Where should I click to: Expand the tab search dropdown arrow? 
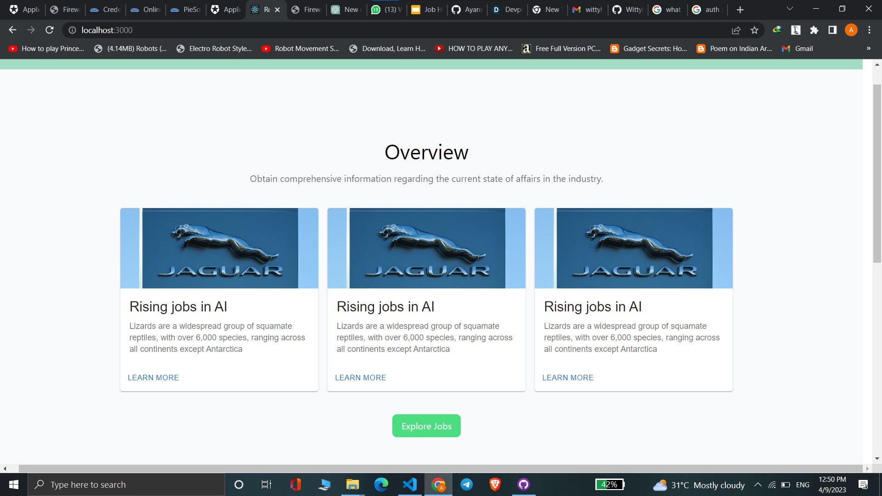coord(790,9)
